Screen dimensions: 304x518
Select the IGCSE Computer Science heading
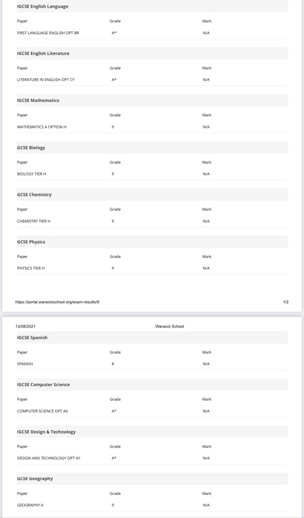pos(43,384)
